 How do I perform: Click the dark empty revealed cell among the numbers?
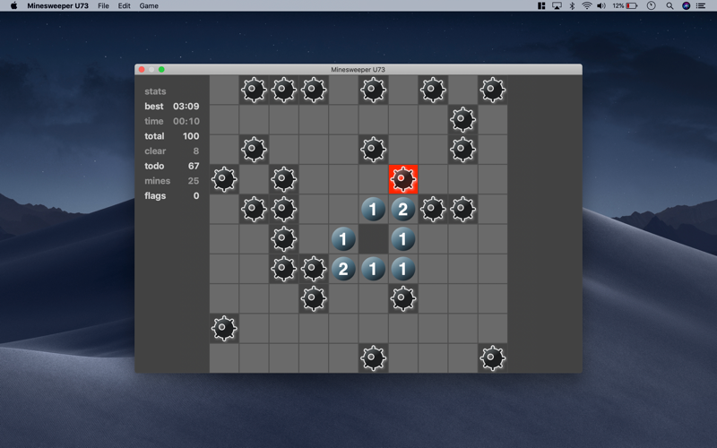coord(373,239)
